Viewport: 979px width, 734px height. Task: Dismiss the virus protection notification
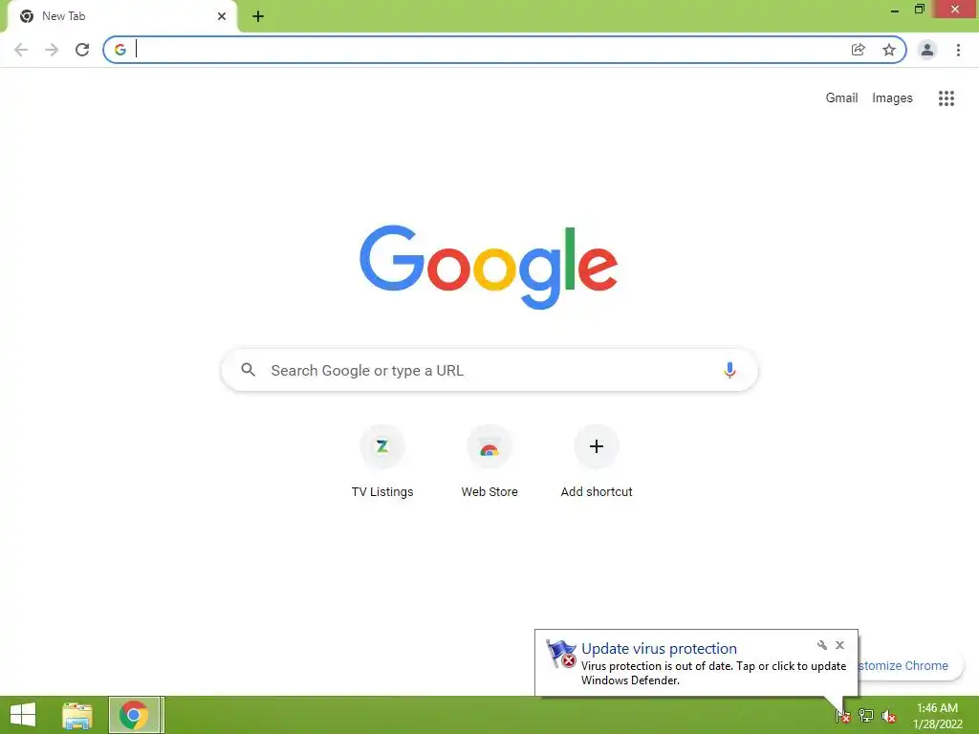[x=839, y=645]
